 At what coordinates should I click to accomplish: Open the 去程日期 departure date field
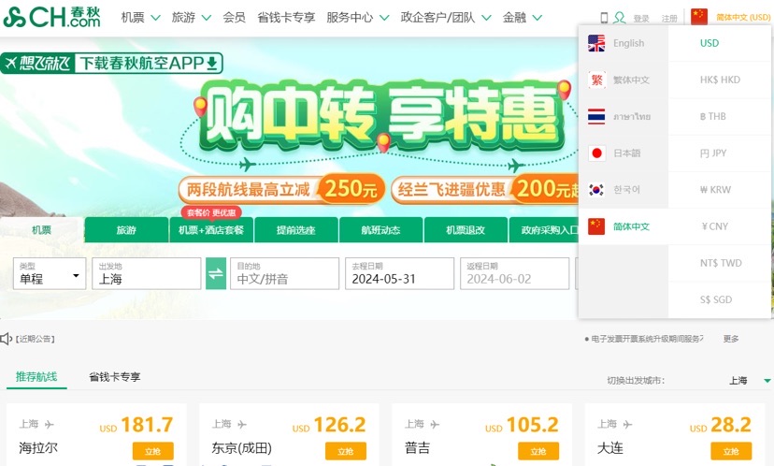point(399,273)
